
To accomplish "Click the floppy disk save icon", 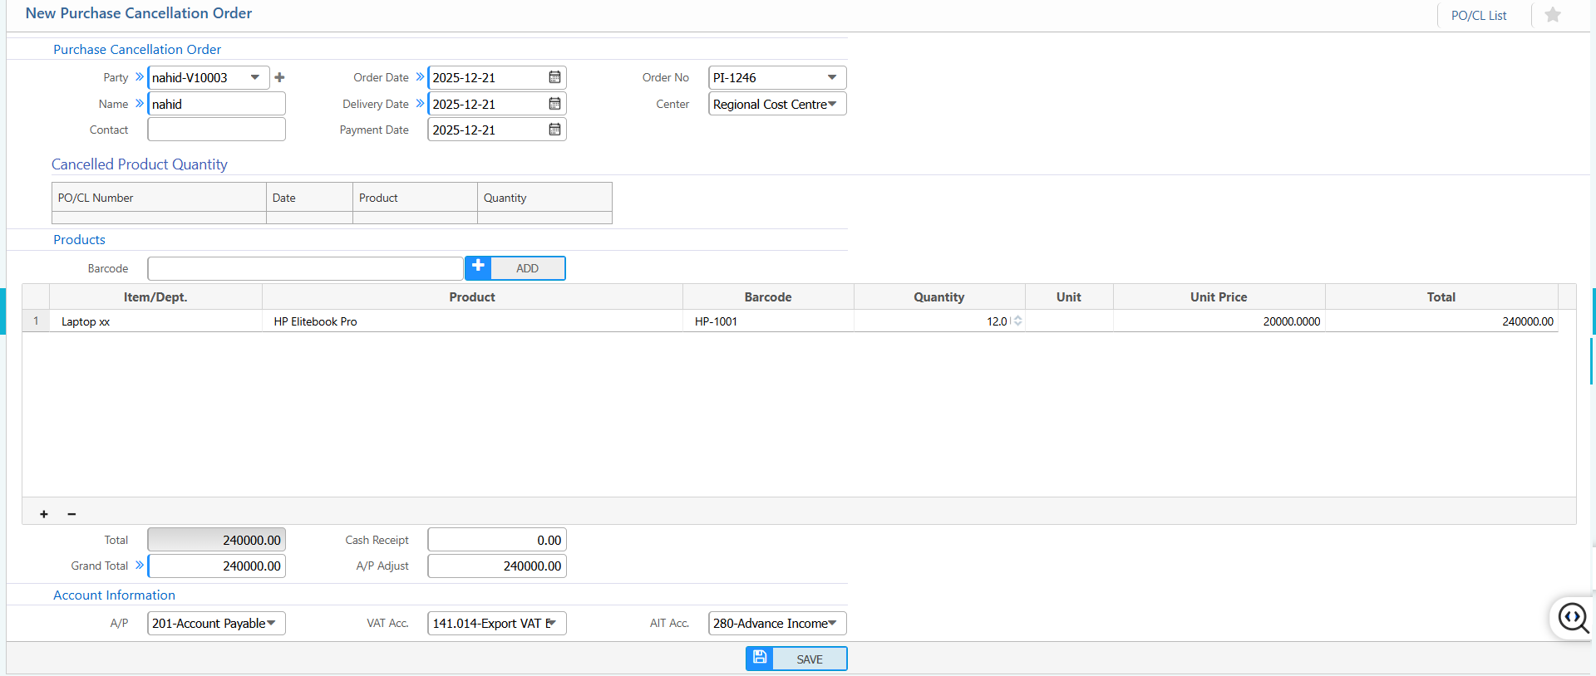I will [x=760, y=658].
